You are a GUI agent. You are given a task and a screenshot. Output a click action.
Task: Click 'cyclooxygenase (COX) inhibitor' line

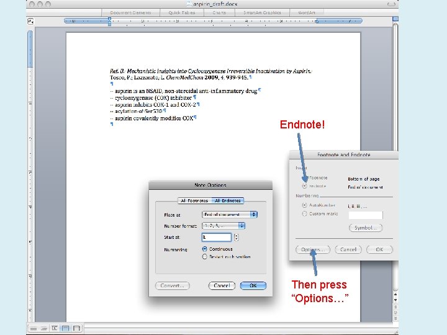(x=151, y=98)
